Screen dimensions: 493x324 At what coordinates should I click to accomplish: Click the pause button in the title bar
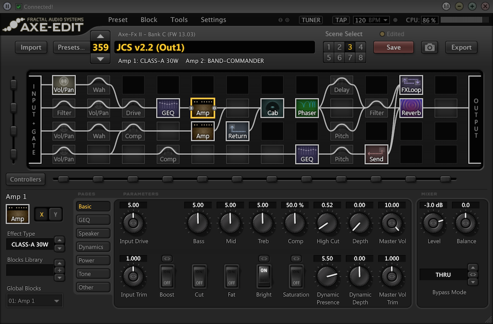point(7,6)
